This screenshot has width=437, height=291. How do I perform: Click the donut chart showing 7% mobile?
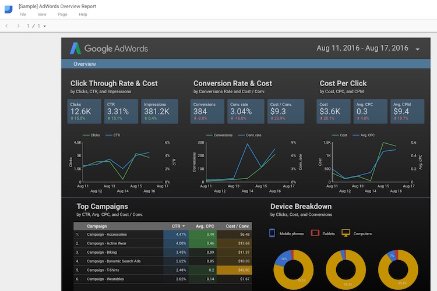399,270
